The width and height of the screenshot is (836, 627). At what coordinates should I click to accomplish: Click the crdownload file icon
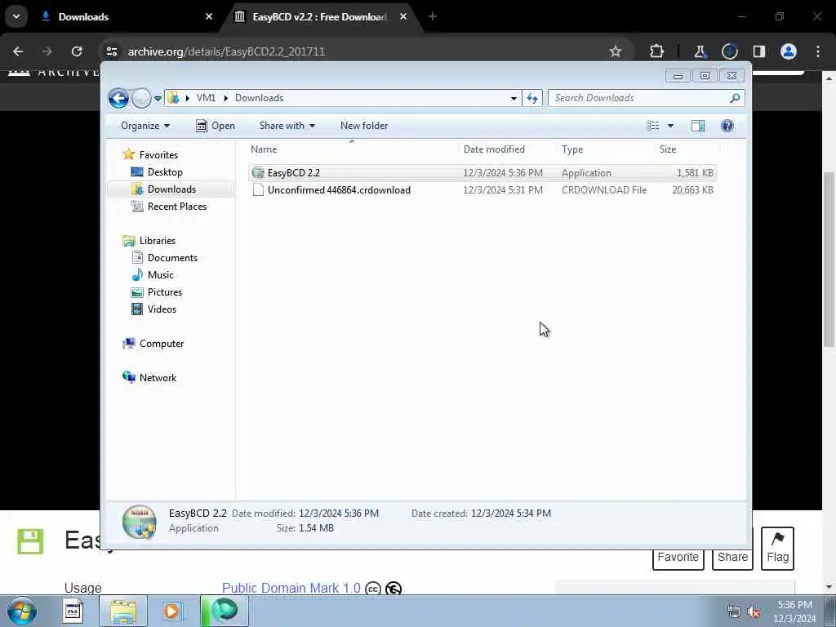[x=258, y=189]
